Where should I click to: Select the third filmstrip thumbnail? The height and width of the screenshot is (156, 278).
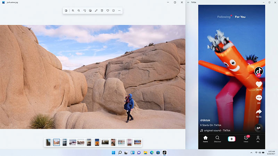tap(65, 142)
